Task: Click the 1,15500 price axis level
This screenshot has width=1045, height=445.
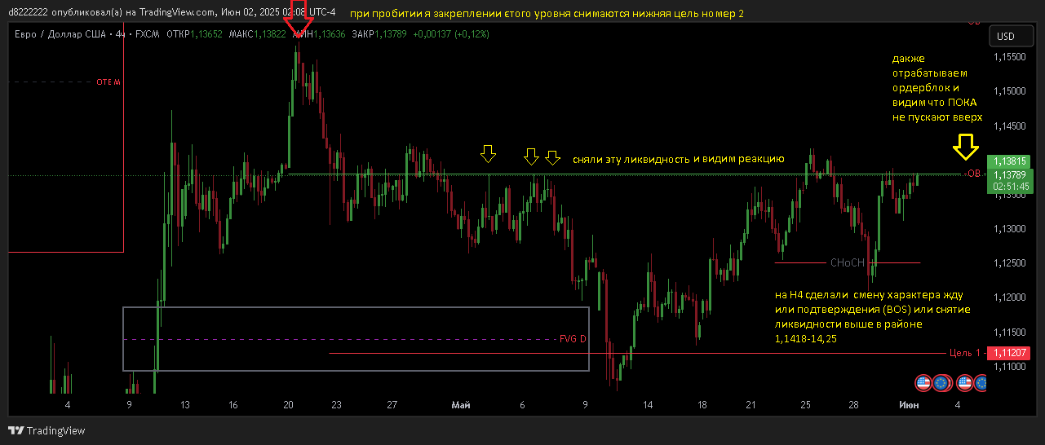Action: 1009,56
